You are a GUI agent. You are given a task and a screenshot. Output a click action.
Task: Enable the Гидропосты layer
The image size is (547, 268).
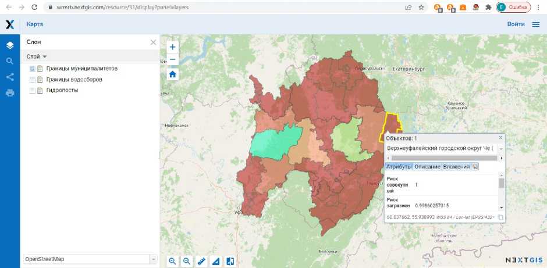[x=33, y=90]
